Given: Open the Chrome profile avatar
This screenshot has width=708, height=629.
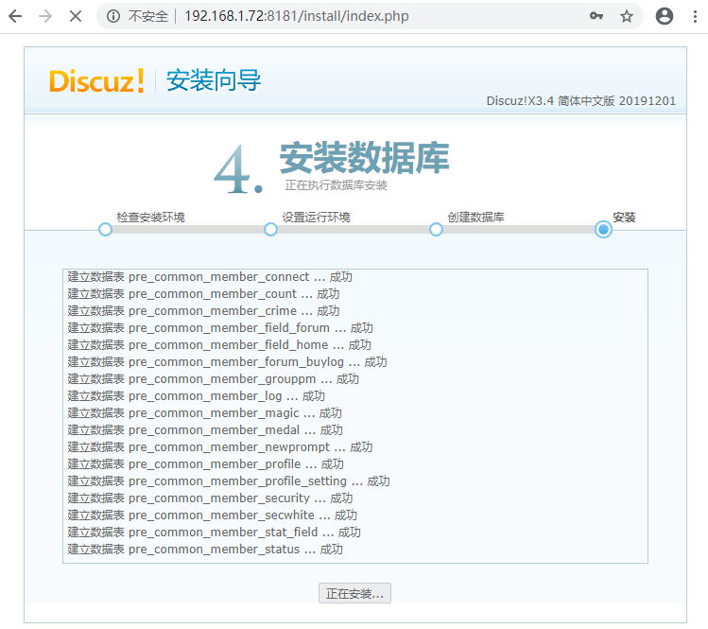Looking at the screenshot, I should (665, 16).
